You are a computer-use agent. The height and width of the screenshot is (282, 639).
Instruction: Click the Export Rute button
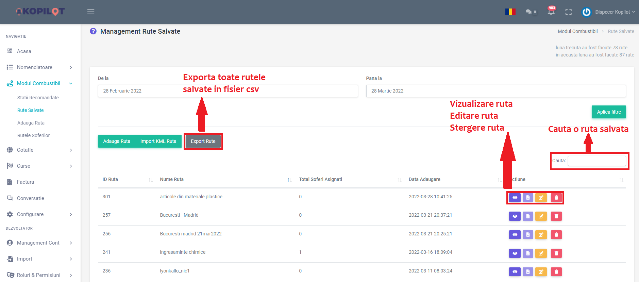coord(203,142)
